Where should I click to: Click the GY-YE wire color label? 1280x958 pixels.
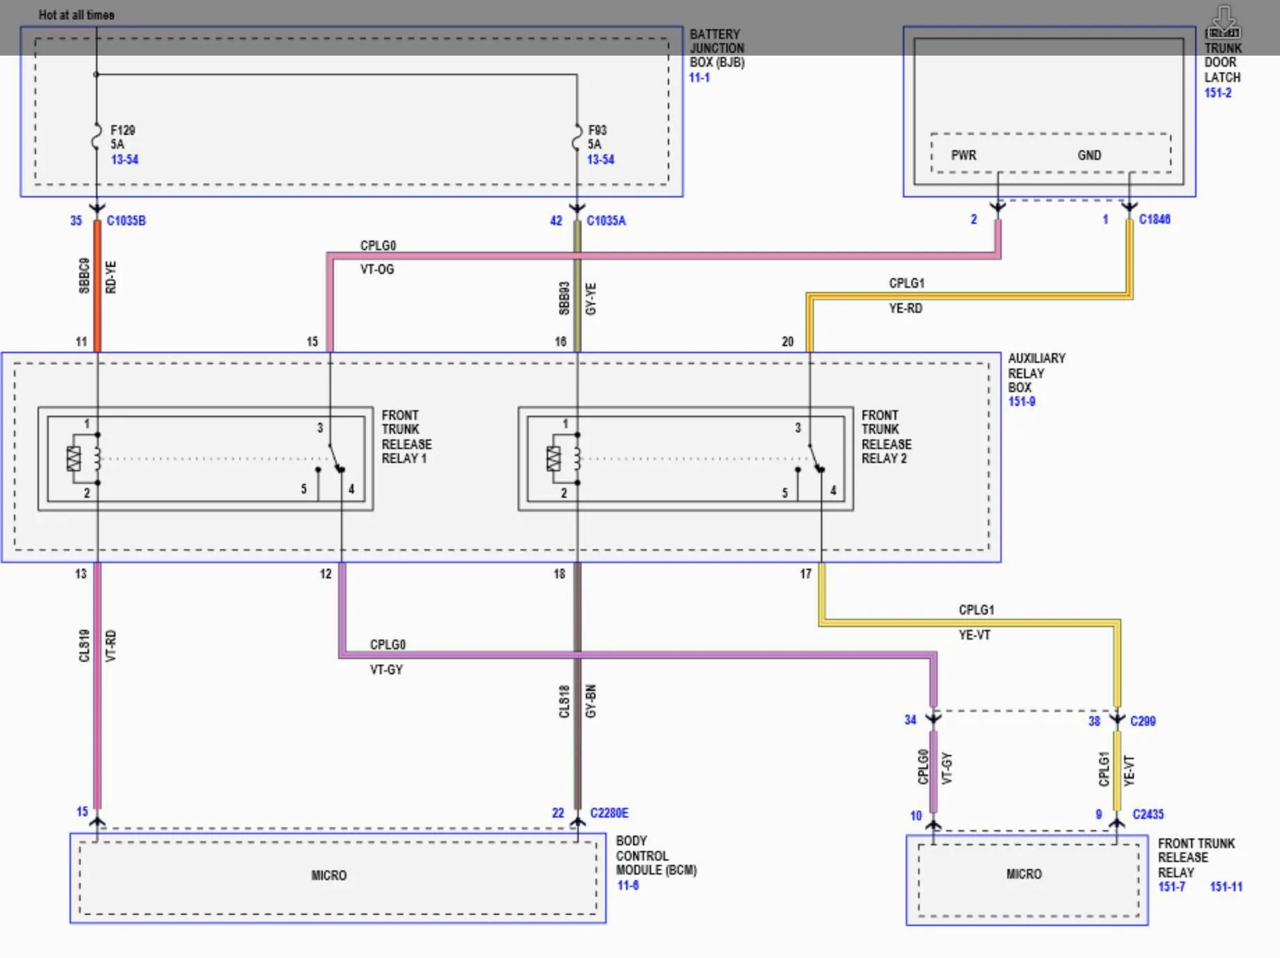(x=591, y=299)
